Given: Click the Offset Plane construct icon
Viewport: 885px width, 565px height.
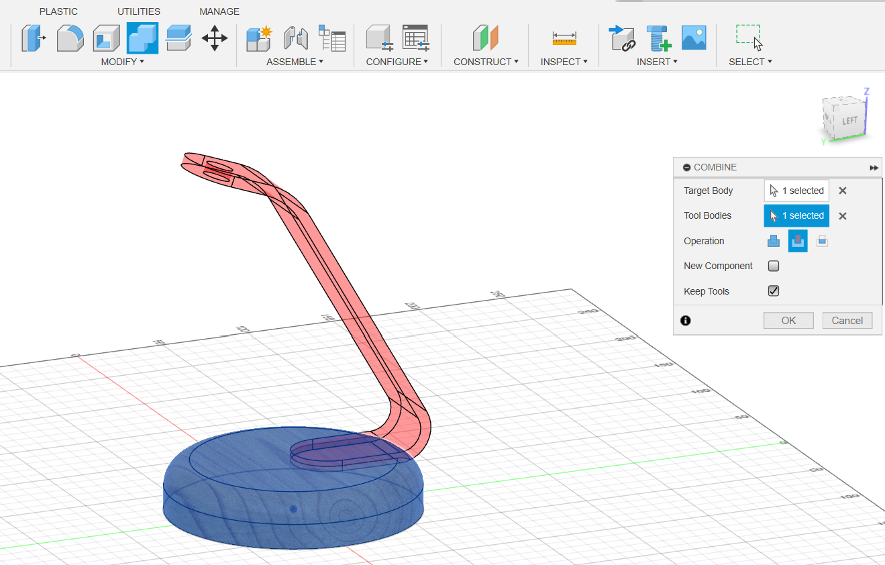Looking at the screenshot, I should [486, 38].
